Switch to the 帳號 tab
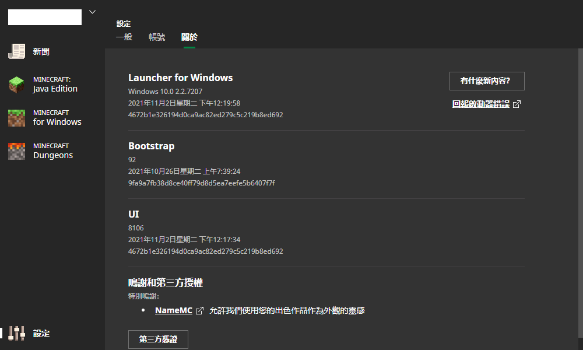 click(157, 37)
